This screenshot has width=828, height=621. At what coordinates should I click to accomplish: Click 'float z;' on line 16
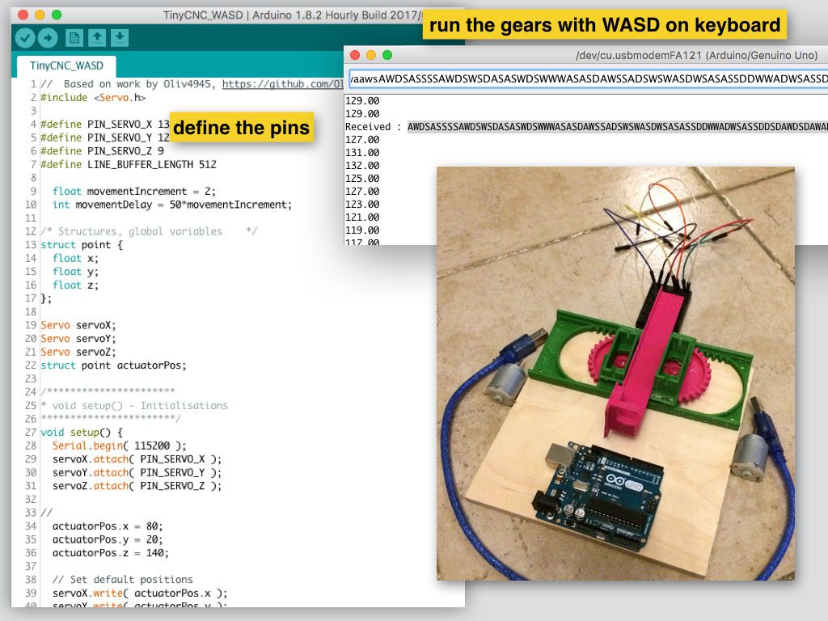75,285
